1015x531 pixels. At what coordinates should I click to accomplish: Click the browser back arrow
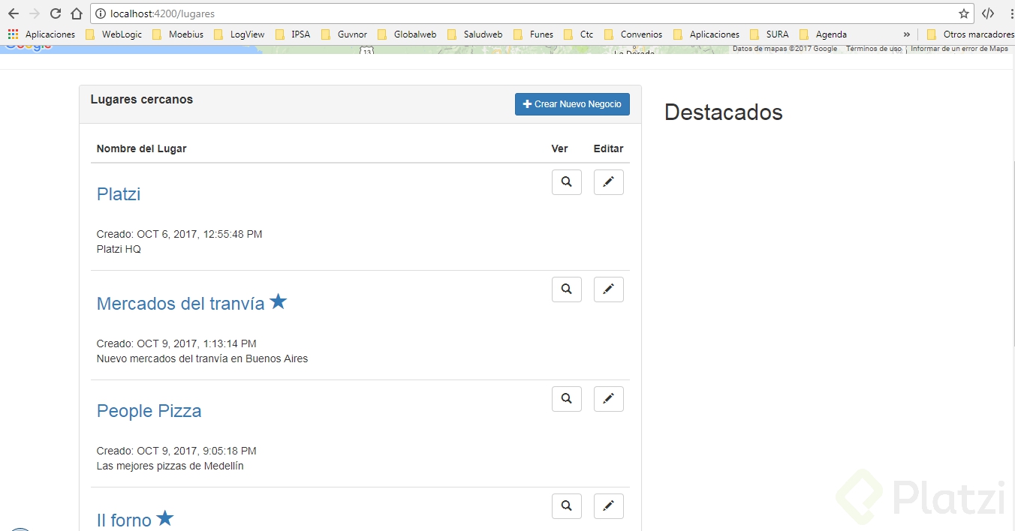[14, 13]
